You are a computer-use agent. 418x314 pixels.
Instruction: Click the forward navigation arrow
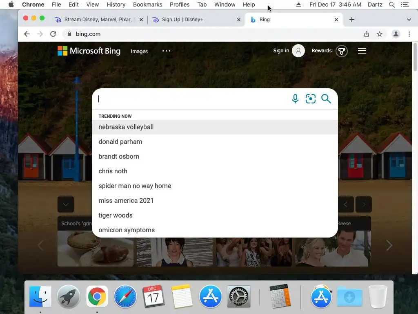click(x=40, y=34)
